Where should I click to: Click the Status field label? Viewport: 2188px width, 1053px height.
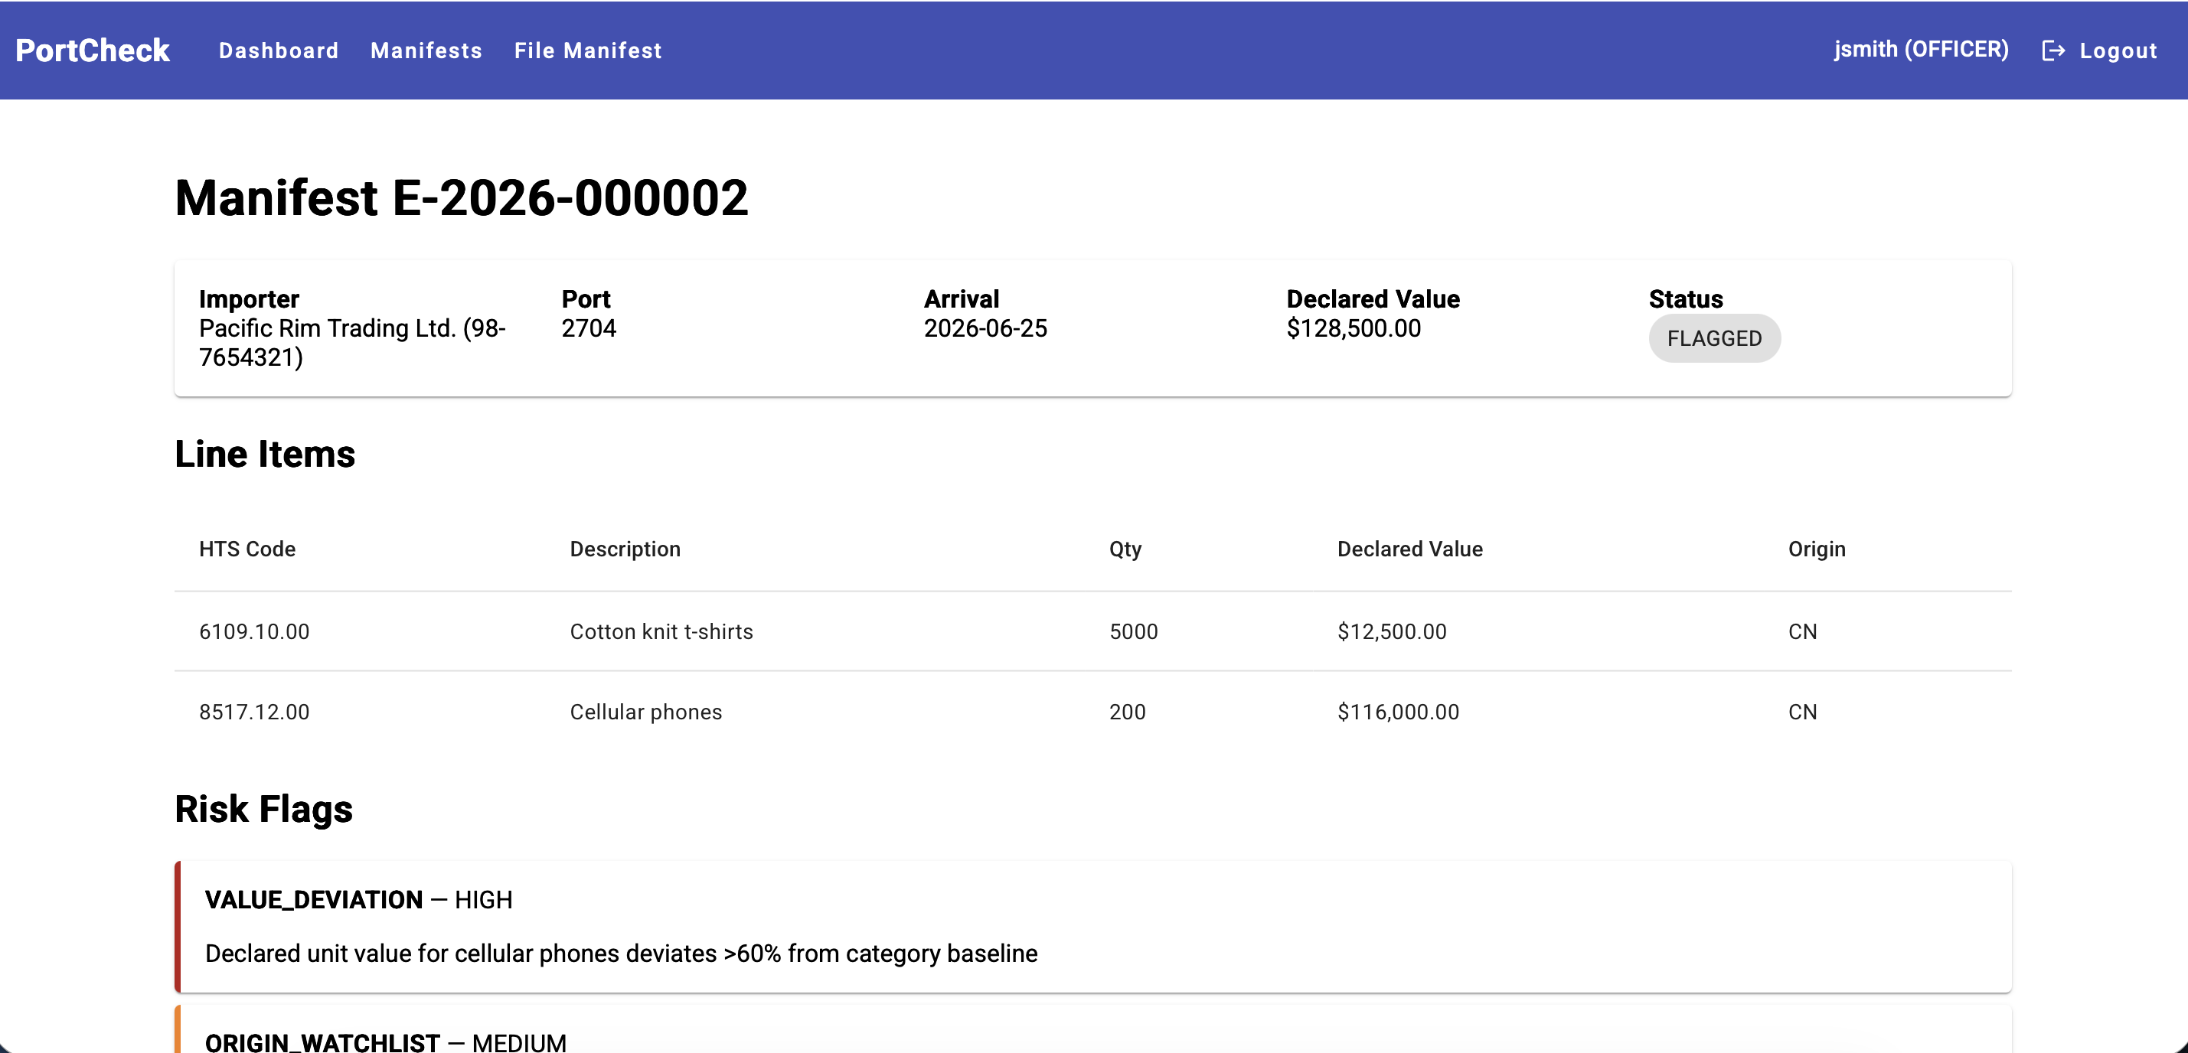1685,299
